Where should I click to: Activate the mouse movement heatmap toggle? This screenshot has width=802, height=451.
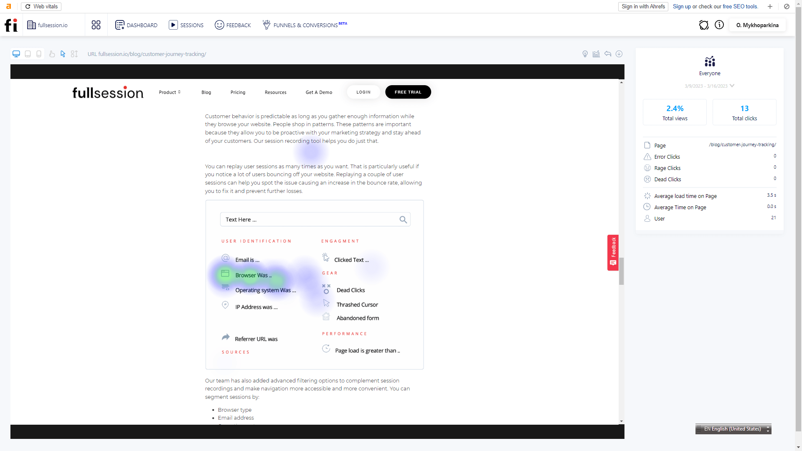coord(63,54)
